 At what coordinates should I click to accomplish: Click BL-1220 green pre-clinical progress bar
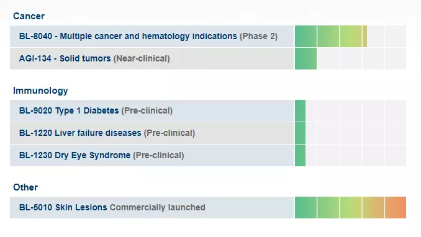(x=300, y=133)
